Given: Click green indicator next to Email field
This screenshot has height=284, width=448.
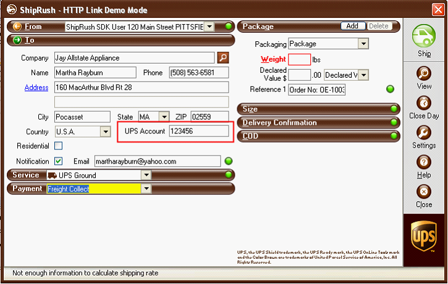Looking at the screenshot, I should [x=228, y=161].
